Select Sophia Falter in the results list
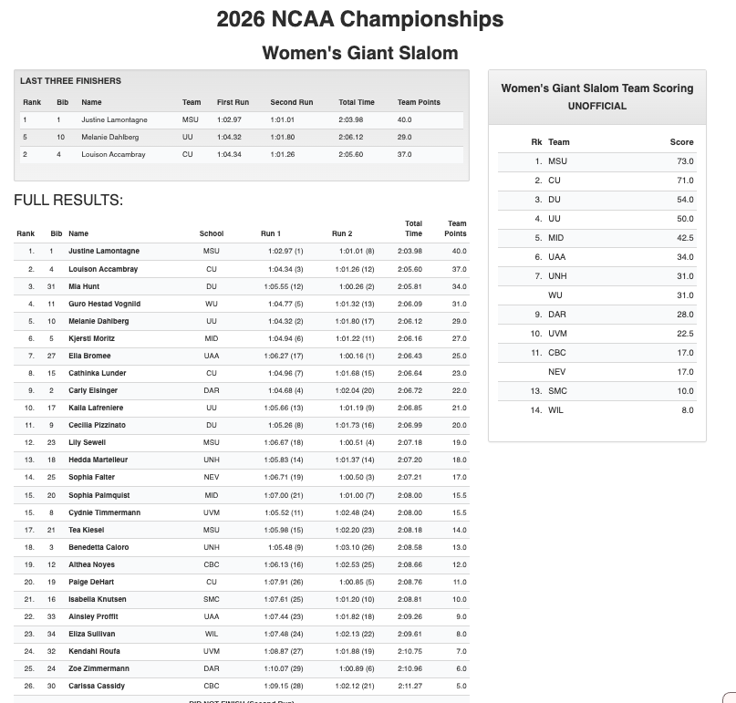The width and height of the screenshot is (736, 703). click(x=92, y=477)
